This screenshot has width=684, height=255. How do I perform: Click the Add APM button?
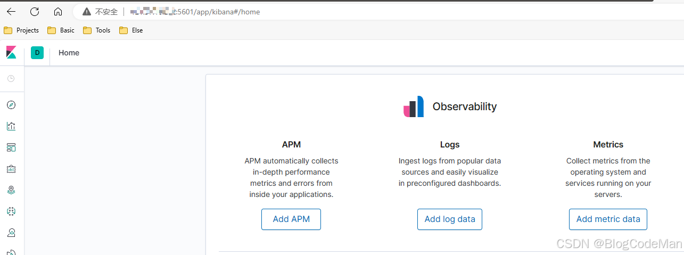pyautogui.click(x=291, y=219)
